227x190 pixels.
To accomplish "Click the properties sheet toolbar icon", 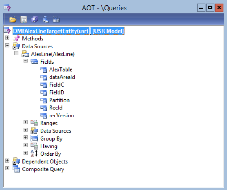I will [x=24, y=20].
